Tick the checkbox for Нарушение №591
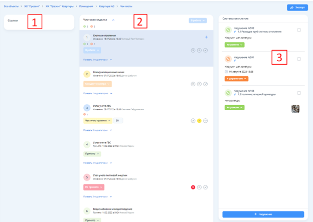313x222 pixels. pos(299,59)
